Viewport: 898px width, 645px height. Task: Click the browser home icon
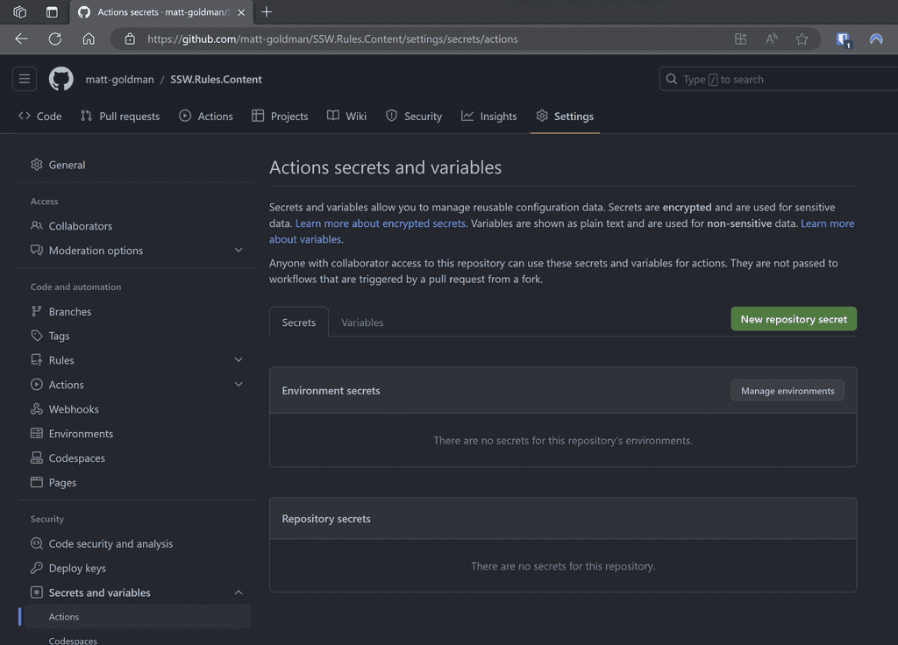[x=89, y=39]
